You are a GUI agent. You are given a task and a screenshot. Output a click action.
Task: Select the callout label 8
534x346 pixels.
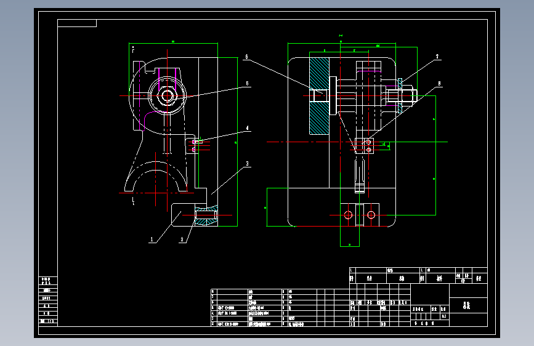439,84
